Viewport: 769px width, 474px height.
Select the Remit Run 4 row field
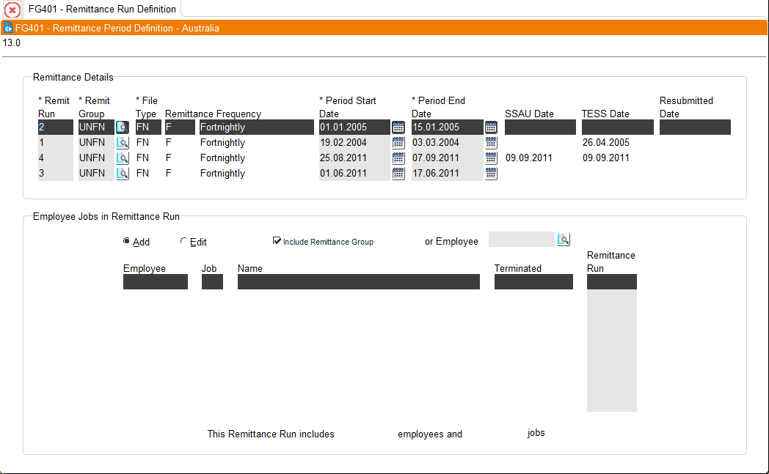tap(56, 158)
